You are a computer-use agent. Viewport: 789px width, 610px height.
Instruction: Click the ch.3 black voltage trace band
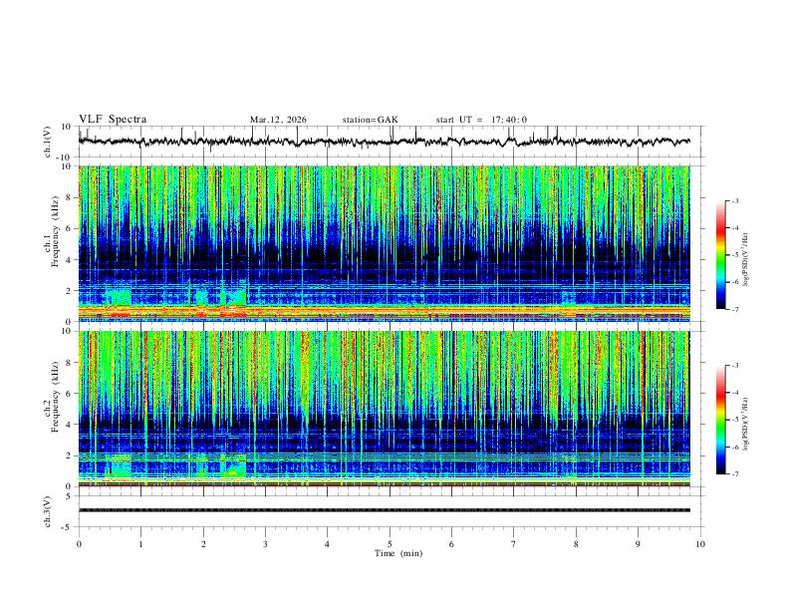[384, 510]
